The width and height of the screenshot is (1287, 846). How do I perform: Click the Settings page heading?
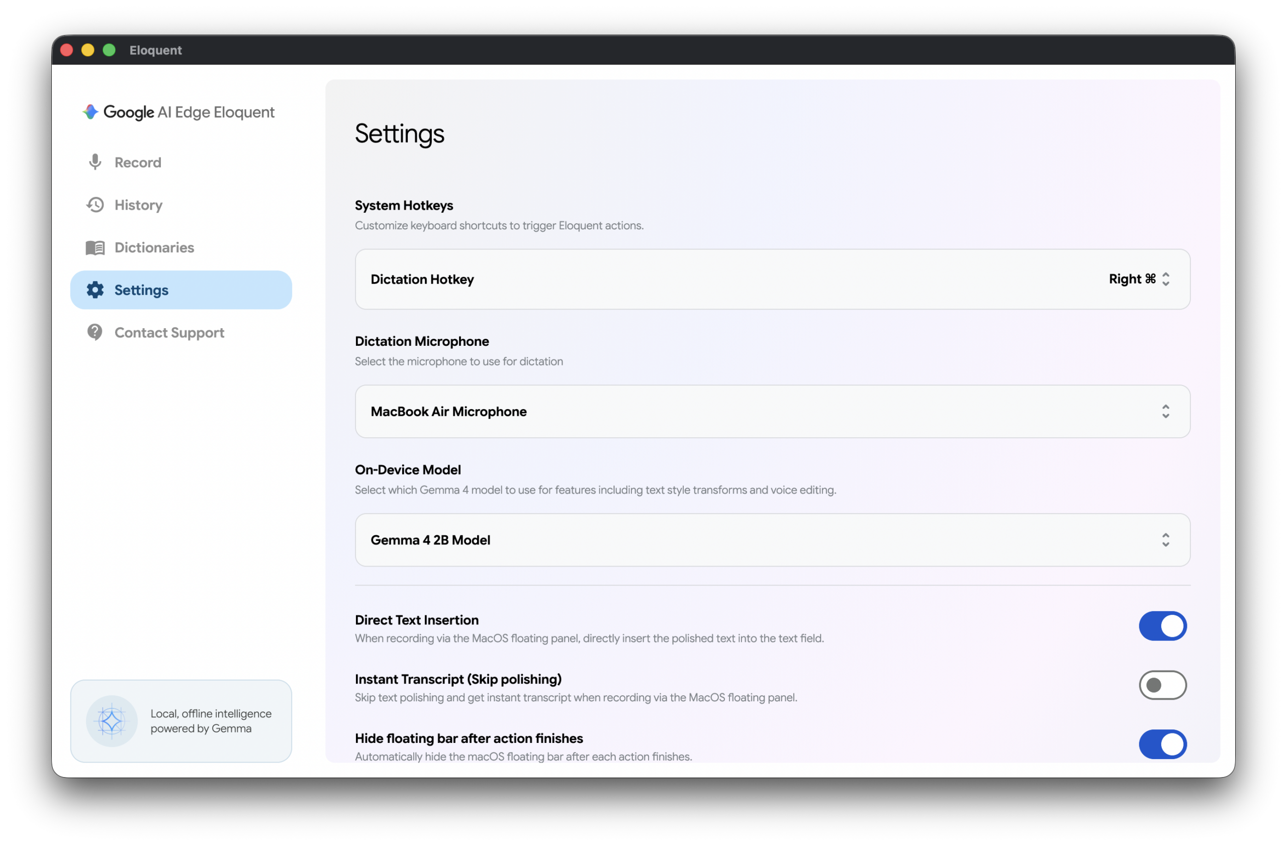click(x=400, y=134)
